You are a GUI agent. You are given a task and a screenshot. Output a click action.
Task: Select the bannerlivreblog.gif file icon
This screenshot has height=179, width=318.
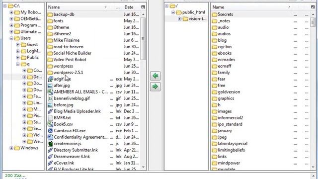point(50,98)
